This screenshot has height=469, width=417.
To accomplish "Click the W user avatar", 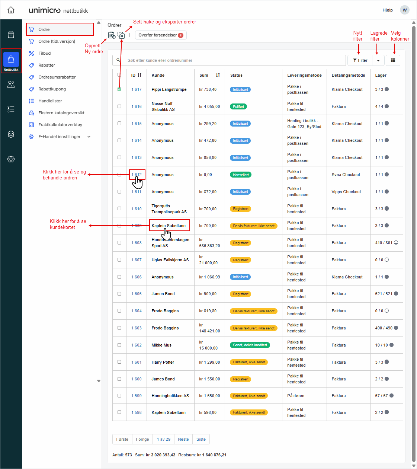I will (404, 10).
